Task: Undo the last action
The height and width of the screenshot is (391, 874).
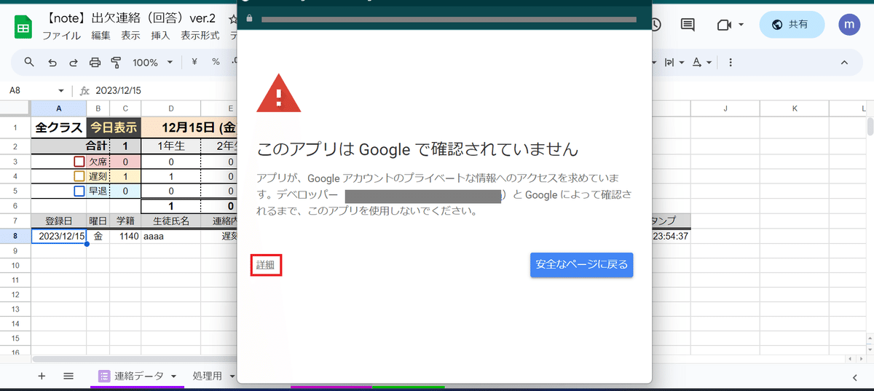Action: 52,63
